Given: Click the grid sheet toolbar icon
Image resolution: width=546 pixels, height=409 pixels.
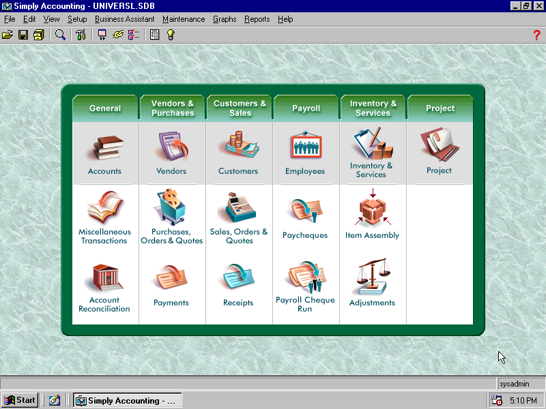Looking at the screenshot, I should pyautogui.click(x=154, y=35).
